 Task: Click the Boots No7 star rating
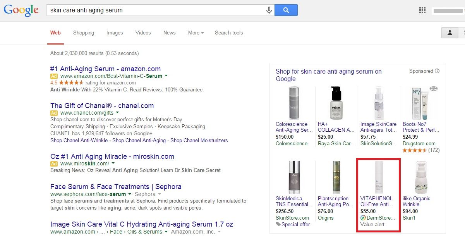coord(415,150)
